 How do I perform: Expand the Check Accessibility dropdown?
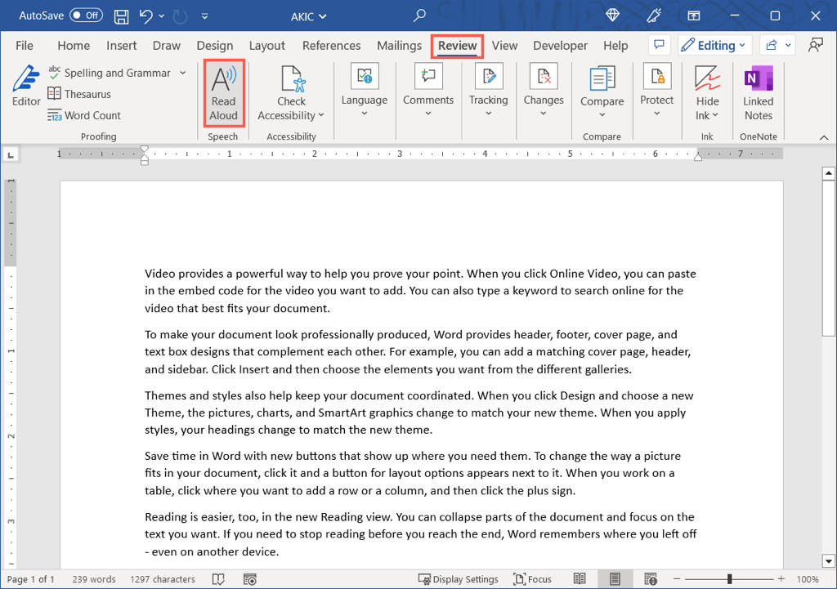point(291,115)
